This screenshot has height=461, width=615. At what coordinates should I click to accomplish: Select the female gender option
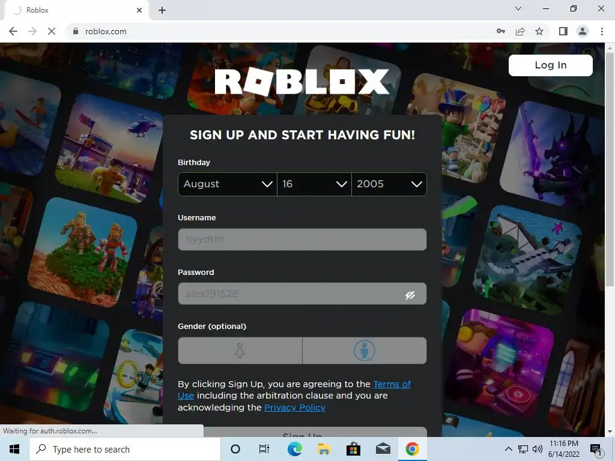click(240, 351)
